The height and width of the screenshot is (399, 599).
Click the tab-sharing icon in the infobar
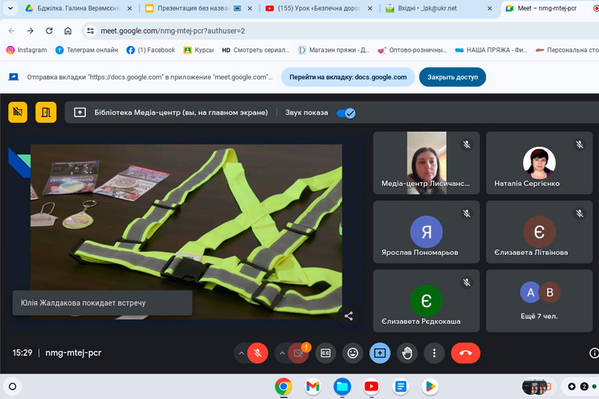click(14, 77)
